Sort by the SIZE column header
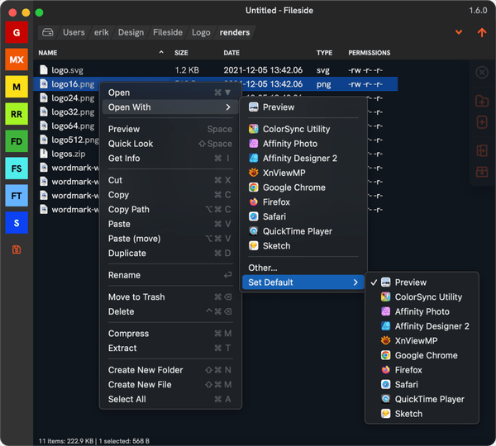496x446 pixels. (181, 53)
